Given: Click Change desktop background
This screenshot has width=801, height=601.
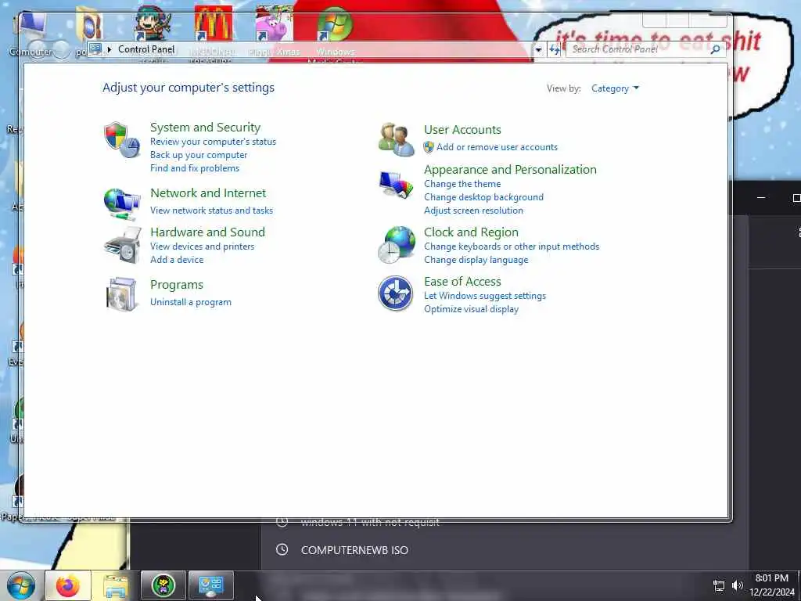Looking at the screenshot, I should (x=483, y=197).
